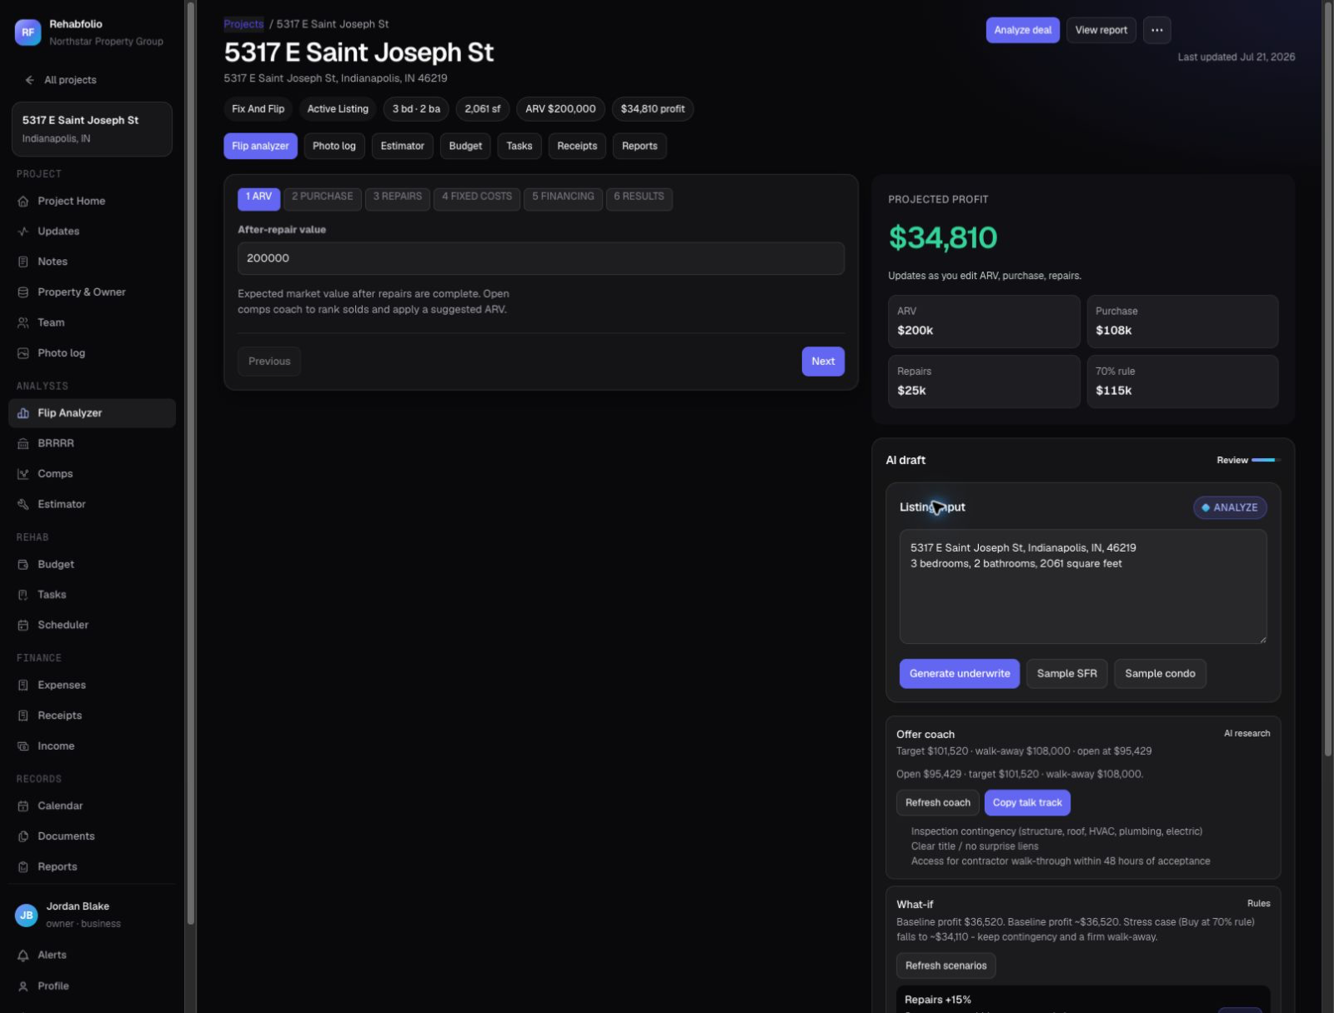
Task: Click the Reports icon in the sidebar
Action: (x=23, y=867)
